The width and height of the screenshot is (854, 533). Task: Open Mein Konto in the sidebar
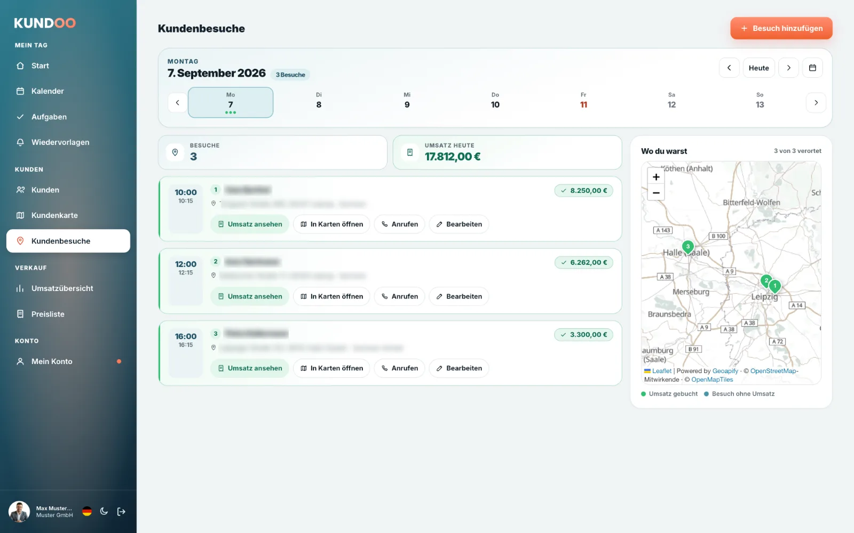[x=68, y=361]
